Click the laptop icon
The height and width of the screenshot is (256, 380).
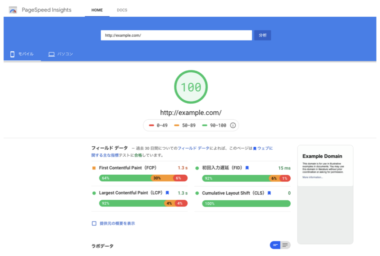click(51, 54)
